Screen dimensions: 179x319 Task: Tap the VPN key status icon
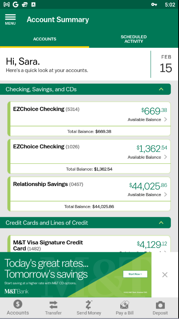(154, 5)
